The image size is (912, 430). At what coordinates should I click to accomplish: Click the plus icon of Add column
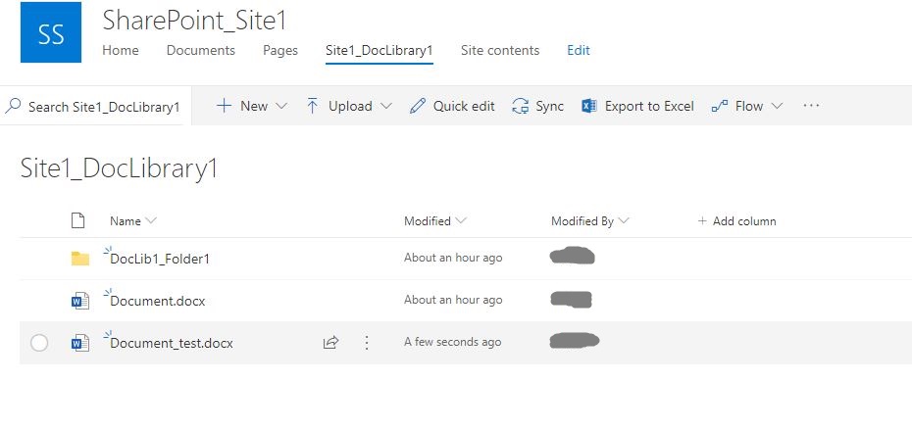(x=702, y=220)
